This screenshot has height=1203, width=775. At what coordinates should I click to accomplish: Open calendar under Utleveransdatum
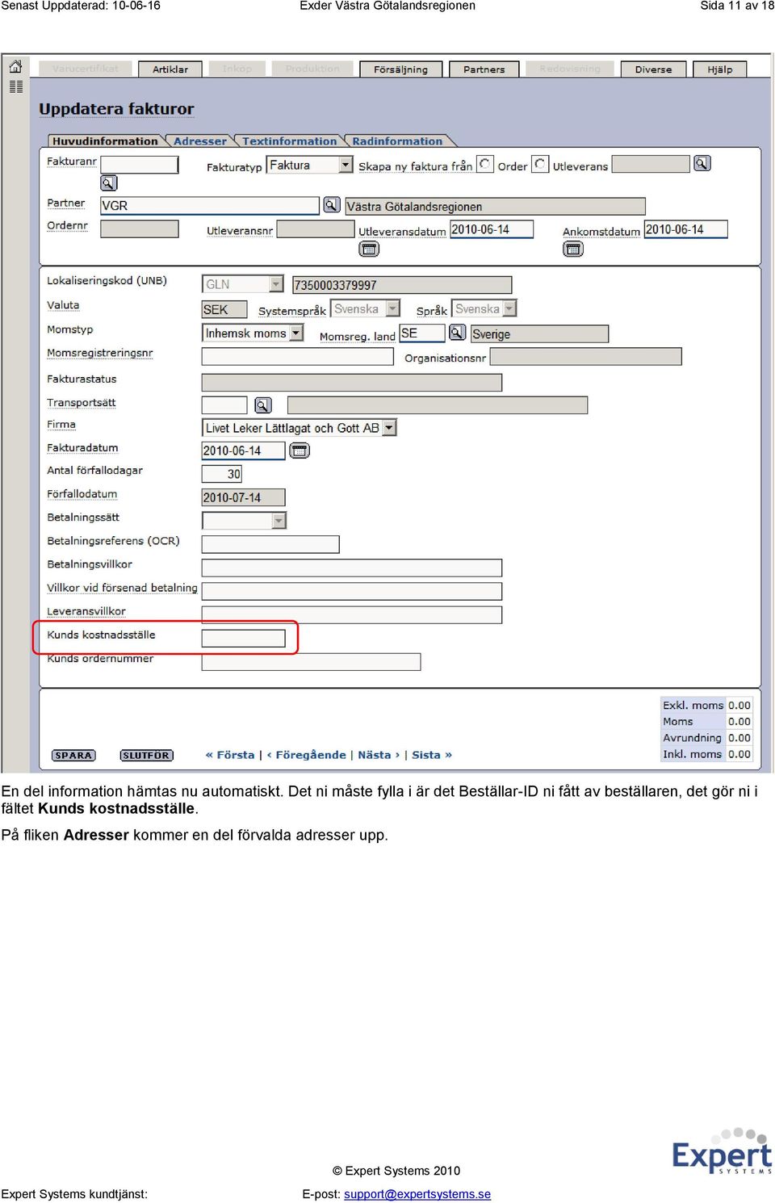[369, 249]
